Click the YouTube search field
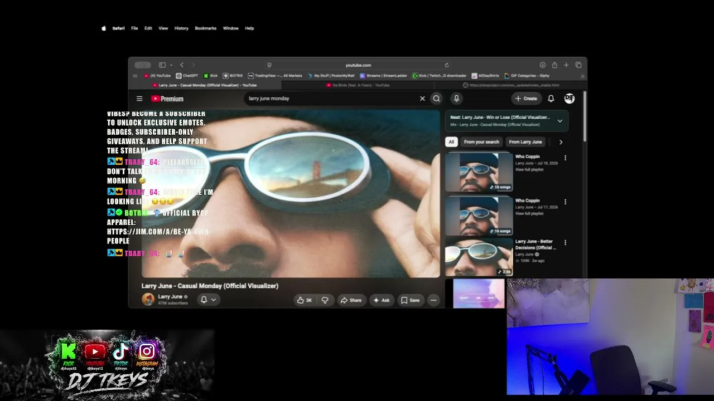Image resolution: width=714 pixels, height=401 pixels. click(x=332, y=99)
